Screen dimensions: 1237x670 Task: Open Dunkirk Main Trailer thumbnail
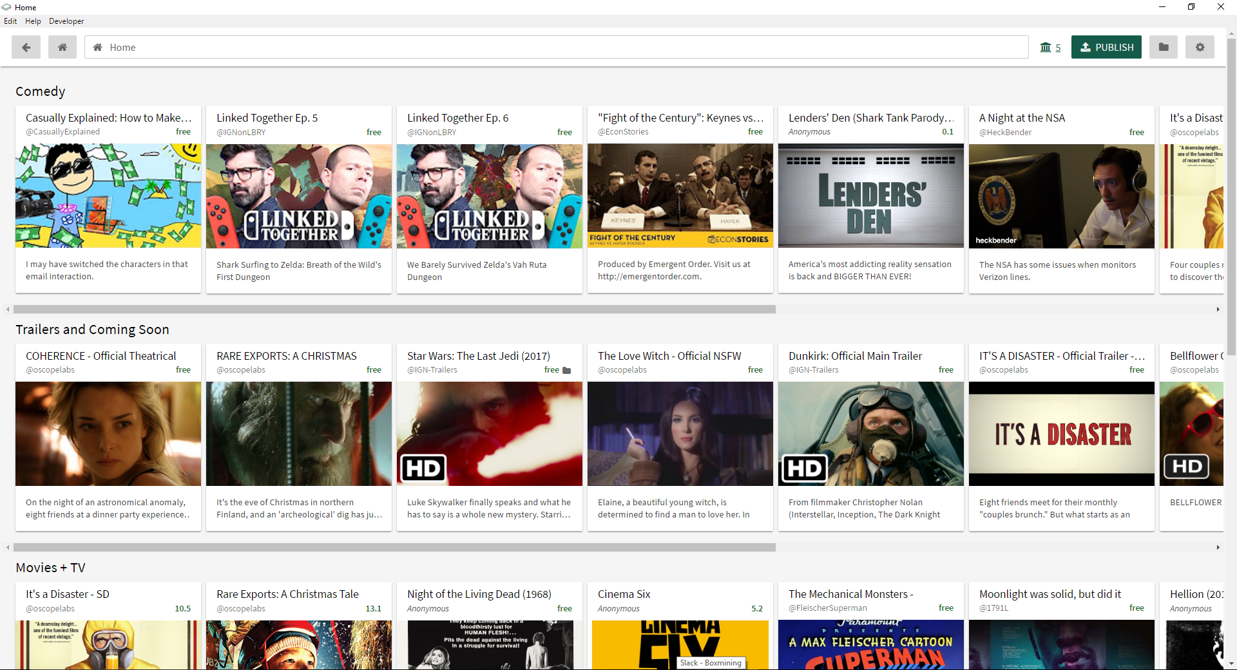[x=871, y=434]
